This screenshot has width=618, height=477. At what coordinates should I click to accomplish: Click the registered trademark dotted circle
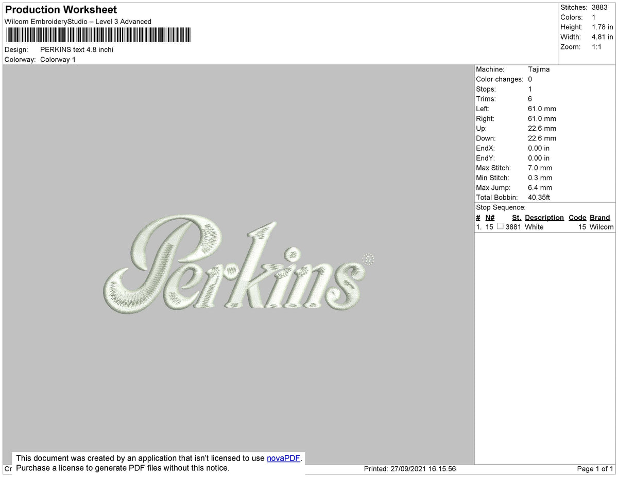click(x=368, y=259)
